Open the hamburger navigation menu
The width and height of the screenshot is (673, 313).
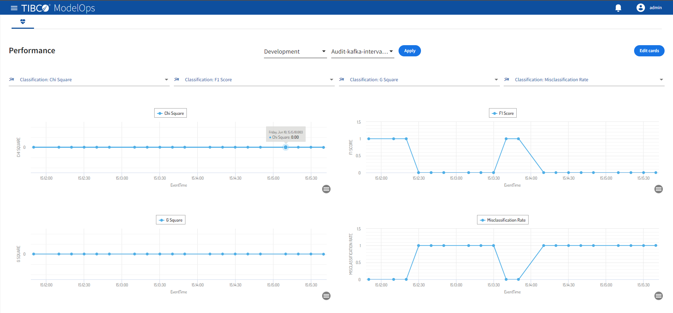(x=14, y=8)
